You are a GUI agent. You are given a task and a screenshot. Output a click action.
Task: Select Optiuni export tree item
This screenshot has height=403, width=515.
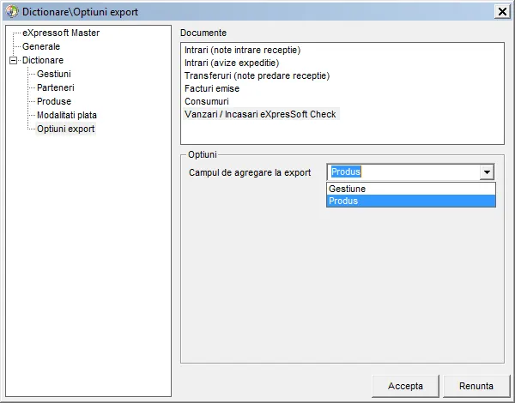click(66, 129)
